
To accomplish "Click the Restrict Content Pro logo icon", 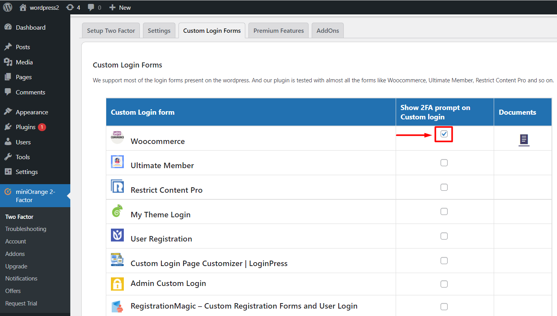I will (x=117, y=186).
